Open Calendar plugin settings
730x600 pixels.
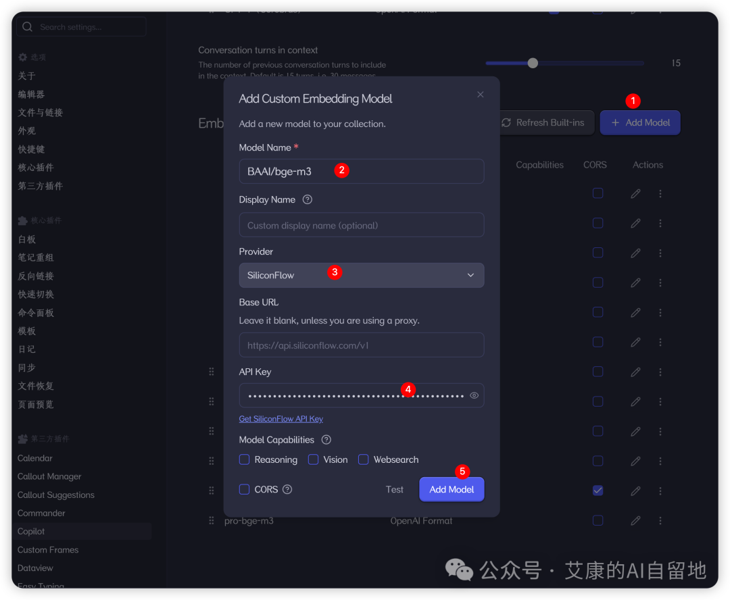(x=35, y=458)
